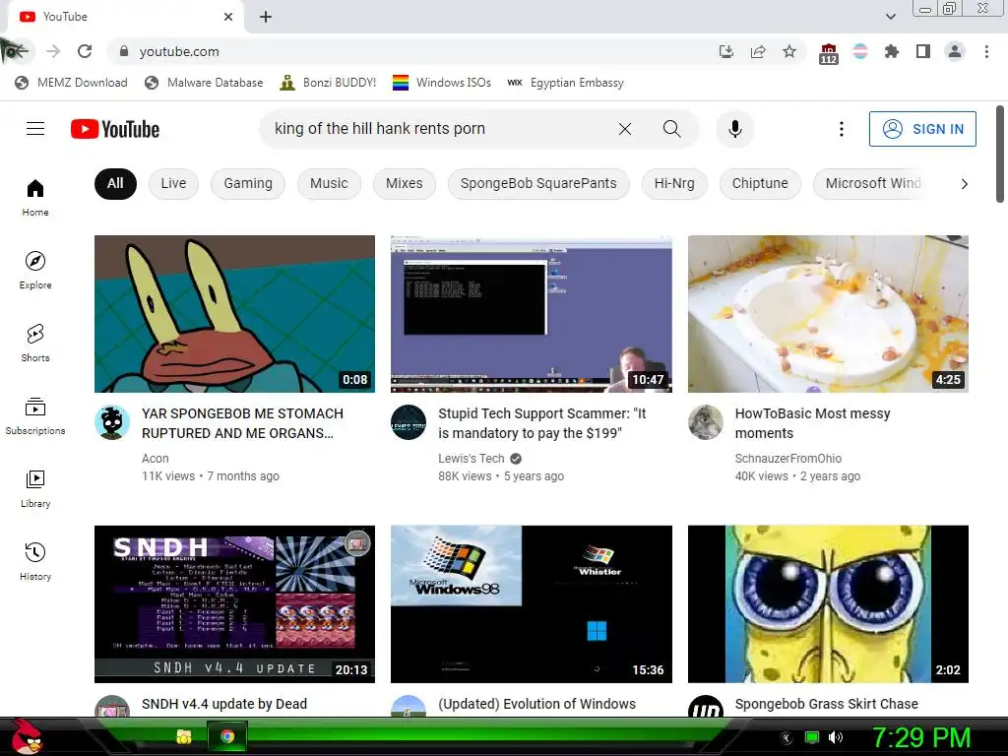Open Chrome from the taskbar

coord(227,736)
